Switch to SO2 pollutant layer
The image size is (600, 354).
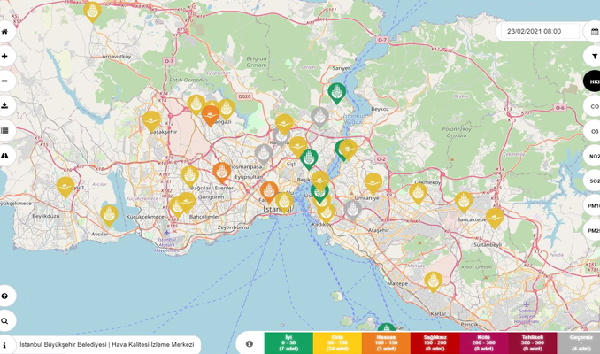pos(593,181)
